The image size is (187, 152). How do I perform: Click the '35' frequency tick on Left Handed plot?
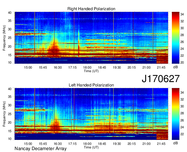pyautogui.click(x=10, y=97)
